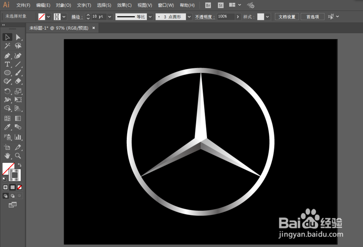Select the Shaper tool

[x=7, y=81]
